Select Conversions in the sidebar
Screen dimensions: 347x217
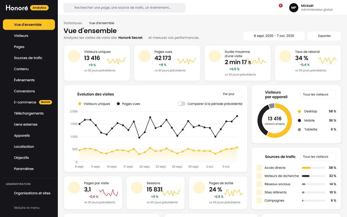coord(29,91)
